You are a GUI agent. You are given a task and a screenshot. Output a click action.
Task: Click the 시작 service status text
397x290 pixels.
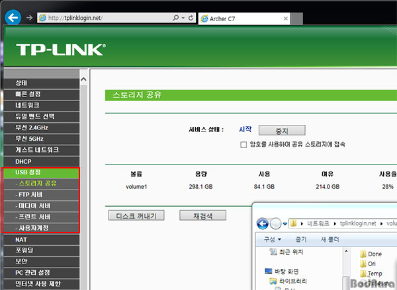(245, 129)
